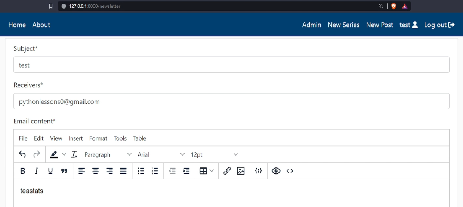This screenshot has height=207, width=463.
Task: Open the source code view icon
Action: tap(290, 171)
